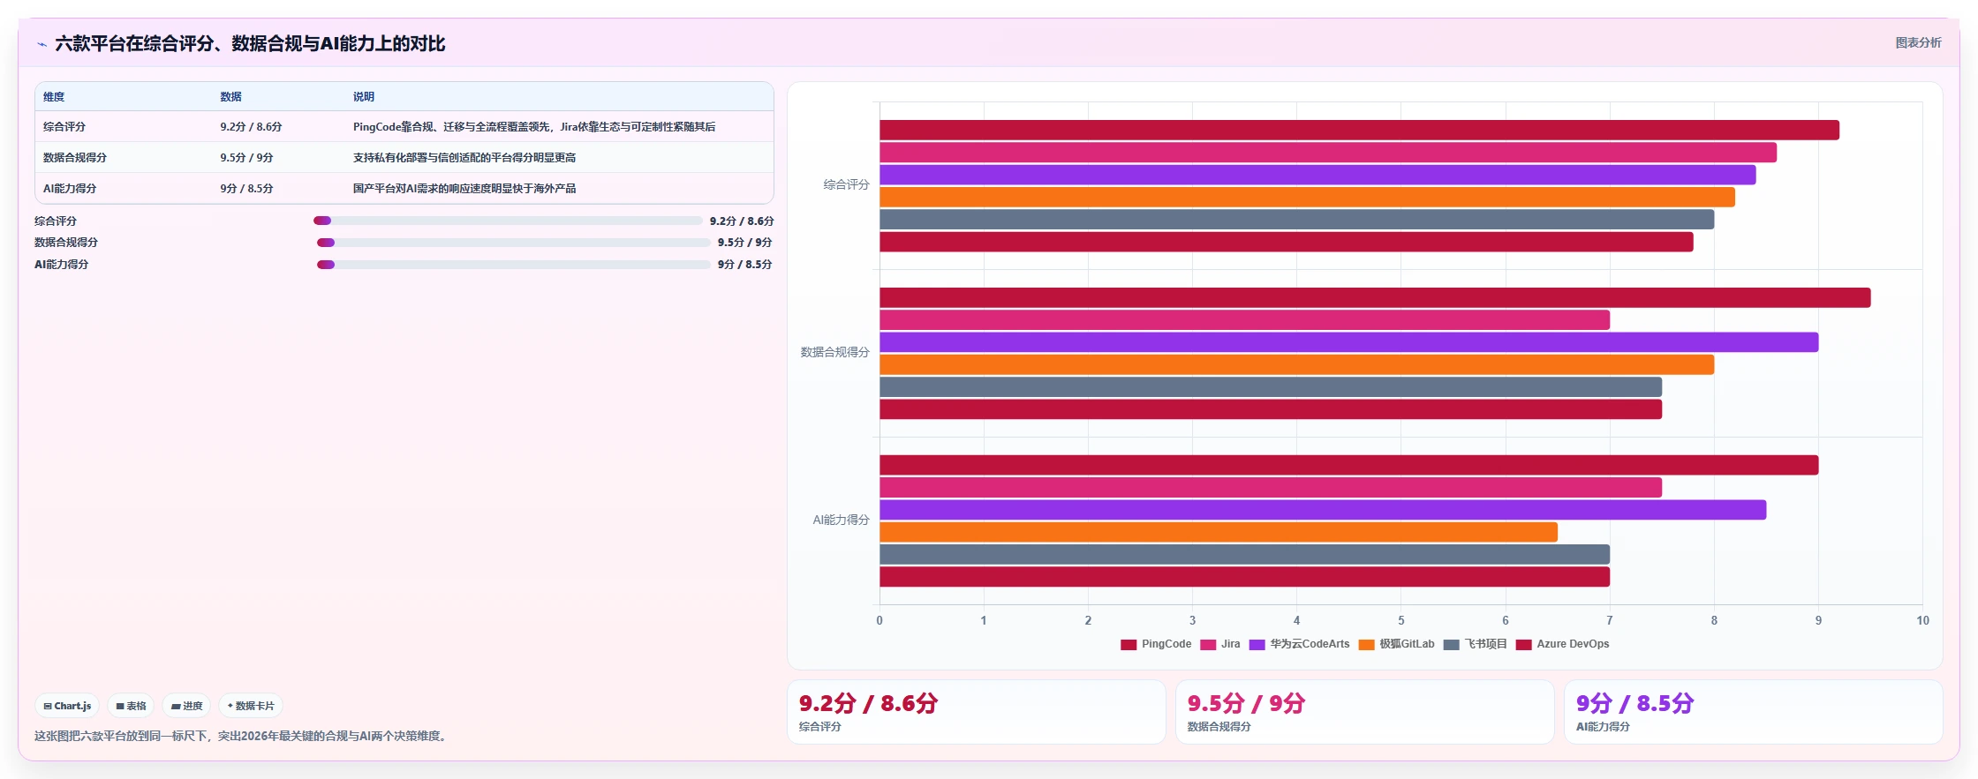The height and width of the screenshot is (779, 1978).
Task: Click the 综合评分 progress bar
Action: (x=508, y=221)
